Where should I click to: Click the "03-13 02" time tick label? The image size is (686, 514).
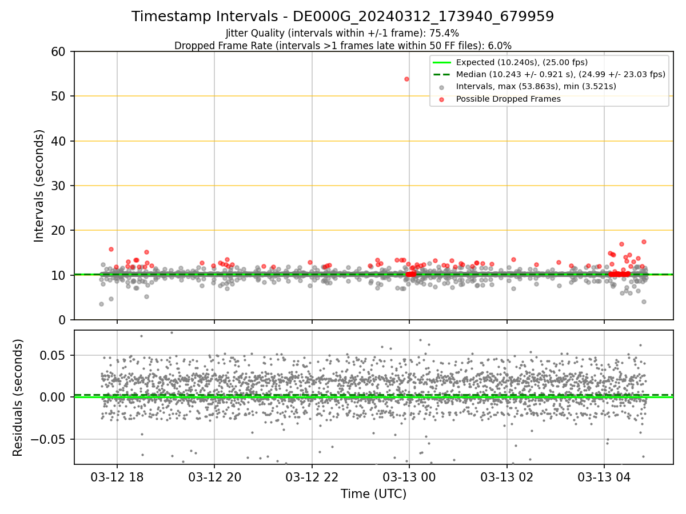[x=506, y=477]
